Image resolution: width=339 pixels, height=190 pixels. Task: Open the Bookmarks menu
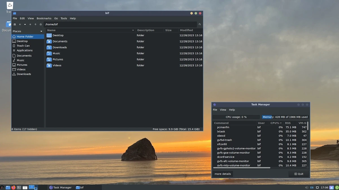click(44, 18)
